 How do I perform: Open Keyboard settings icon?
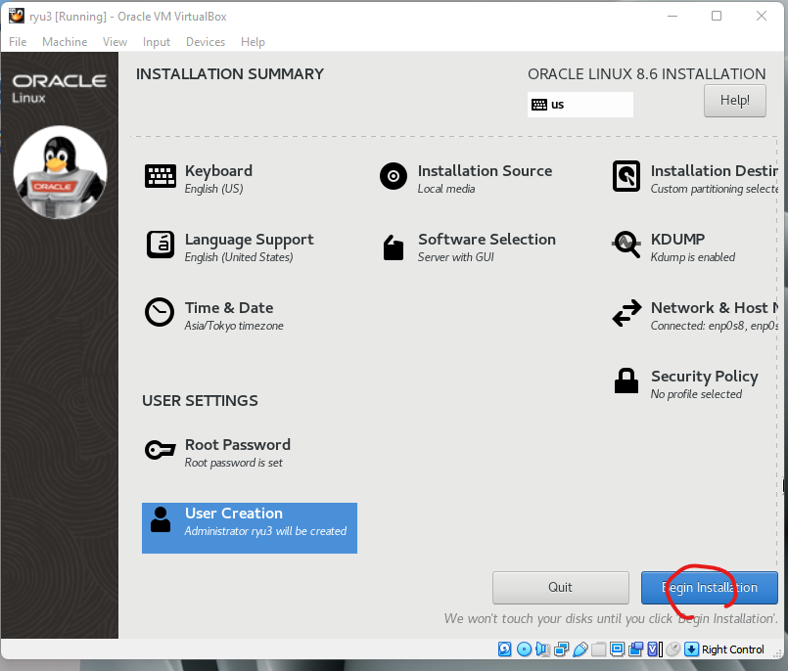(x=161, y=176)
